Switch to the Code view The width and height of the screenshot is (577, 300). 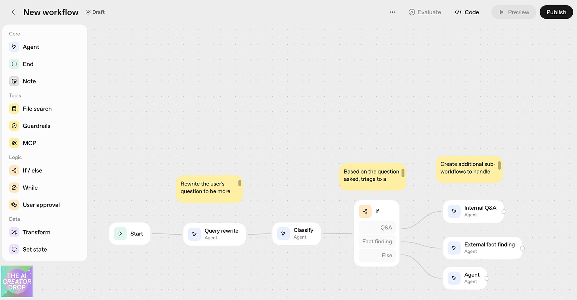(x=466, y=12)
